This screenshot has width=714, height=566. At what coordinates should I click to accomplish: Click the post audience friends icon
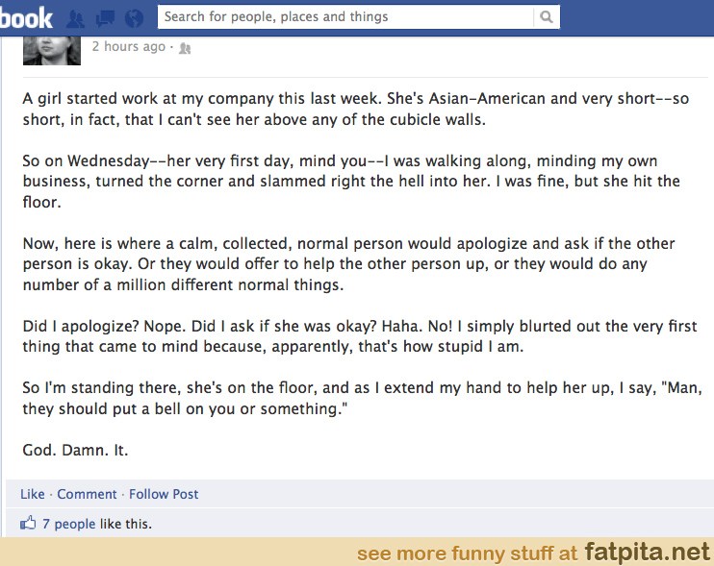point(185,48)
